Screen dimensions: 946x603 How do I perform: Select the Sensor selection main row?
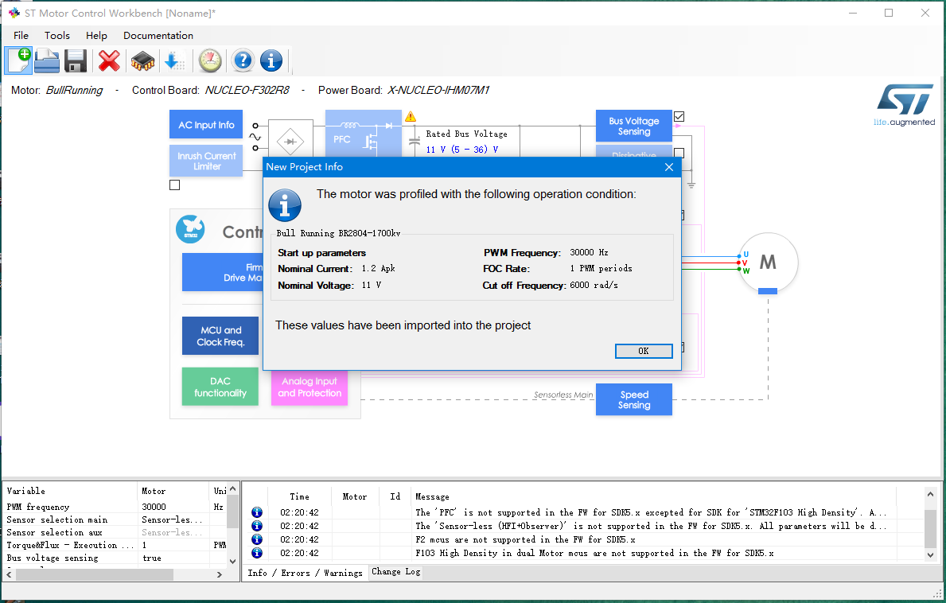point(115,519)
